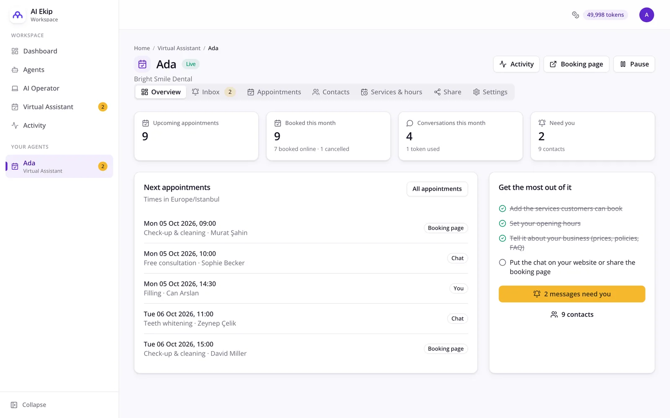Switch to the Appointments tab
This screenshot has width=670, height=418.
274,92
